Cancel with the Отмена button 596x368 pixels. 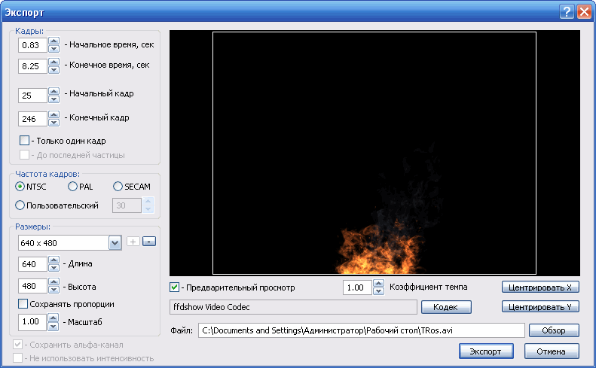click(551, 351)
